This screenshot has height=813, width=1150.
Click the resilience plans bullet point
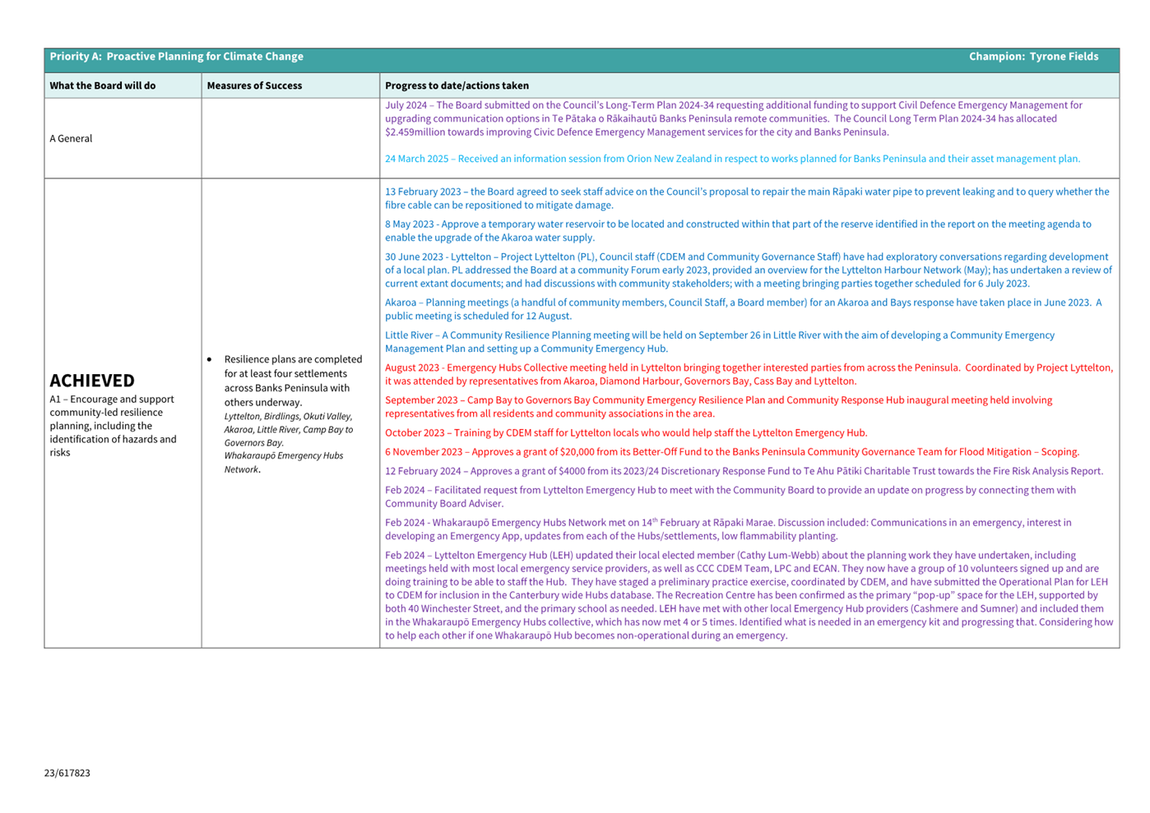(293, 381)
